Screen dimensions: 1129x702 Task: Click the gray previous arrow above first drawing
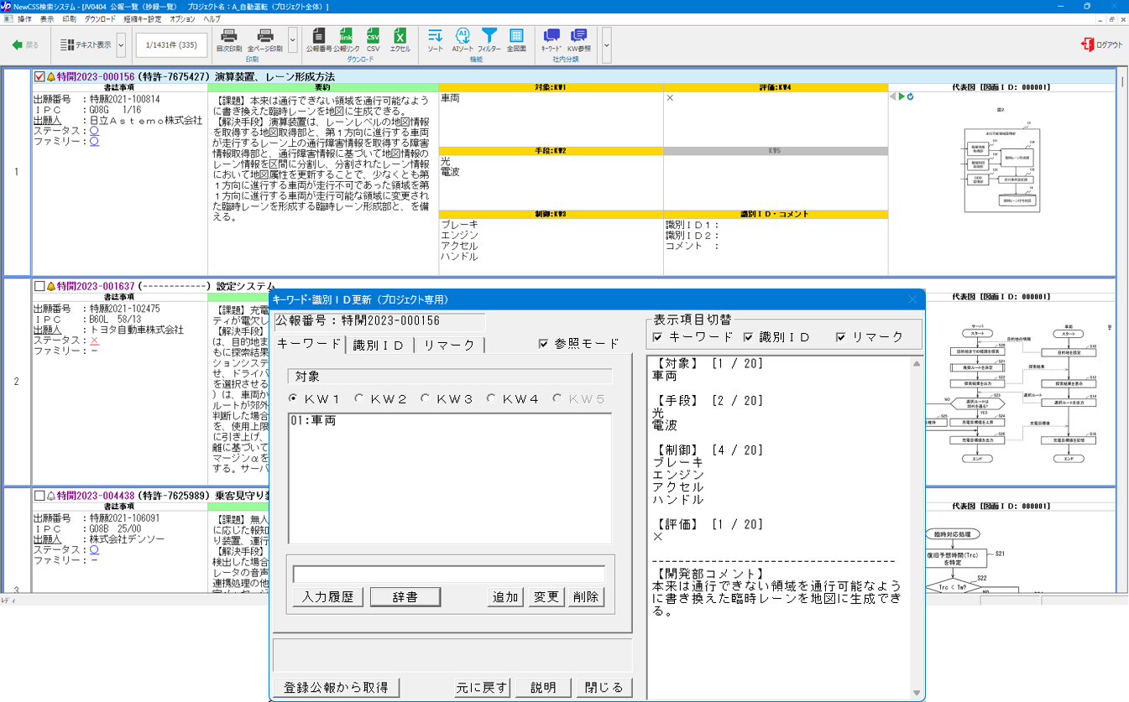893,96
